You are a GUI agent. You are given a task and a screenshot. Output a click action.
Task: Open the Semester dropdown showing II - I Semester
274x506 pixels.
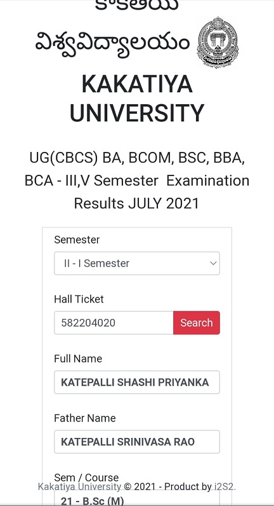(x=137, y=263)
